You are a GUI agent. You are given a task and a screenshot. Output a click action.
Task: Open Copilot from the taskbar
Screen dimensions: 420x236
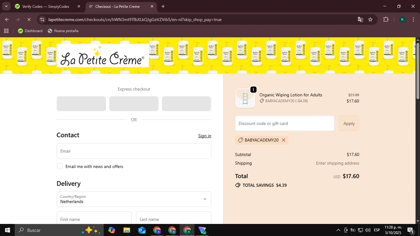point(112,230)
